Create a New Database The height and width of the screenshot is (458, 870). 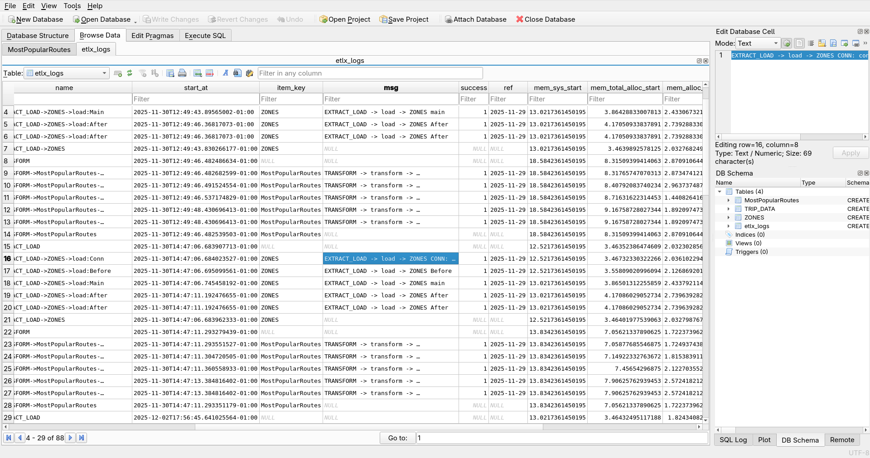(x=35, y=19)
